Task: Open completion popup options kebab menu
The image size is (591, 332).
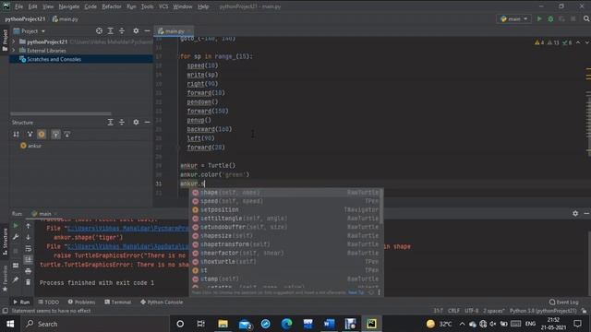Action: coord(379,292)
